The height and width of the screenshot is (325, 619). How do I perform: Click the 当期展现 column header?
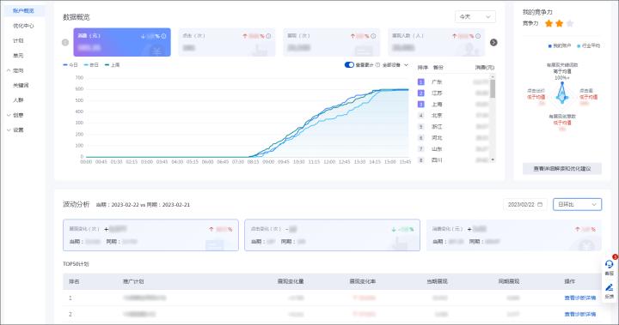[437, 281]
